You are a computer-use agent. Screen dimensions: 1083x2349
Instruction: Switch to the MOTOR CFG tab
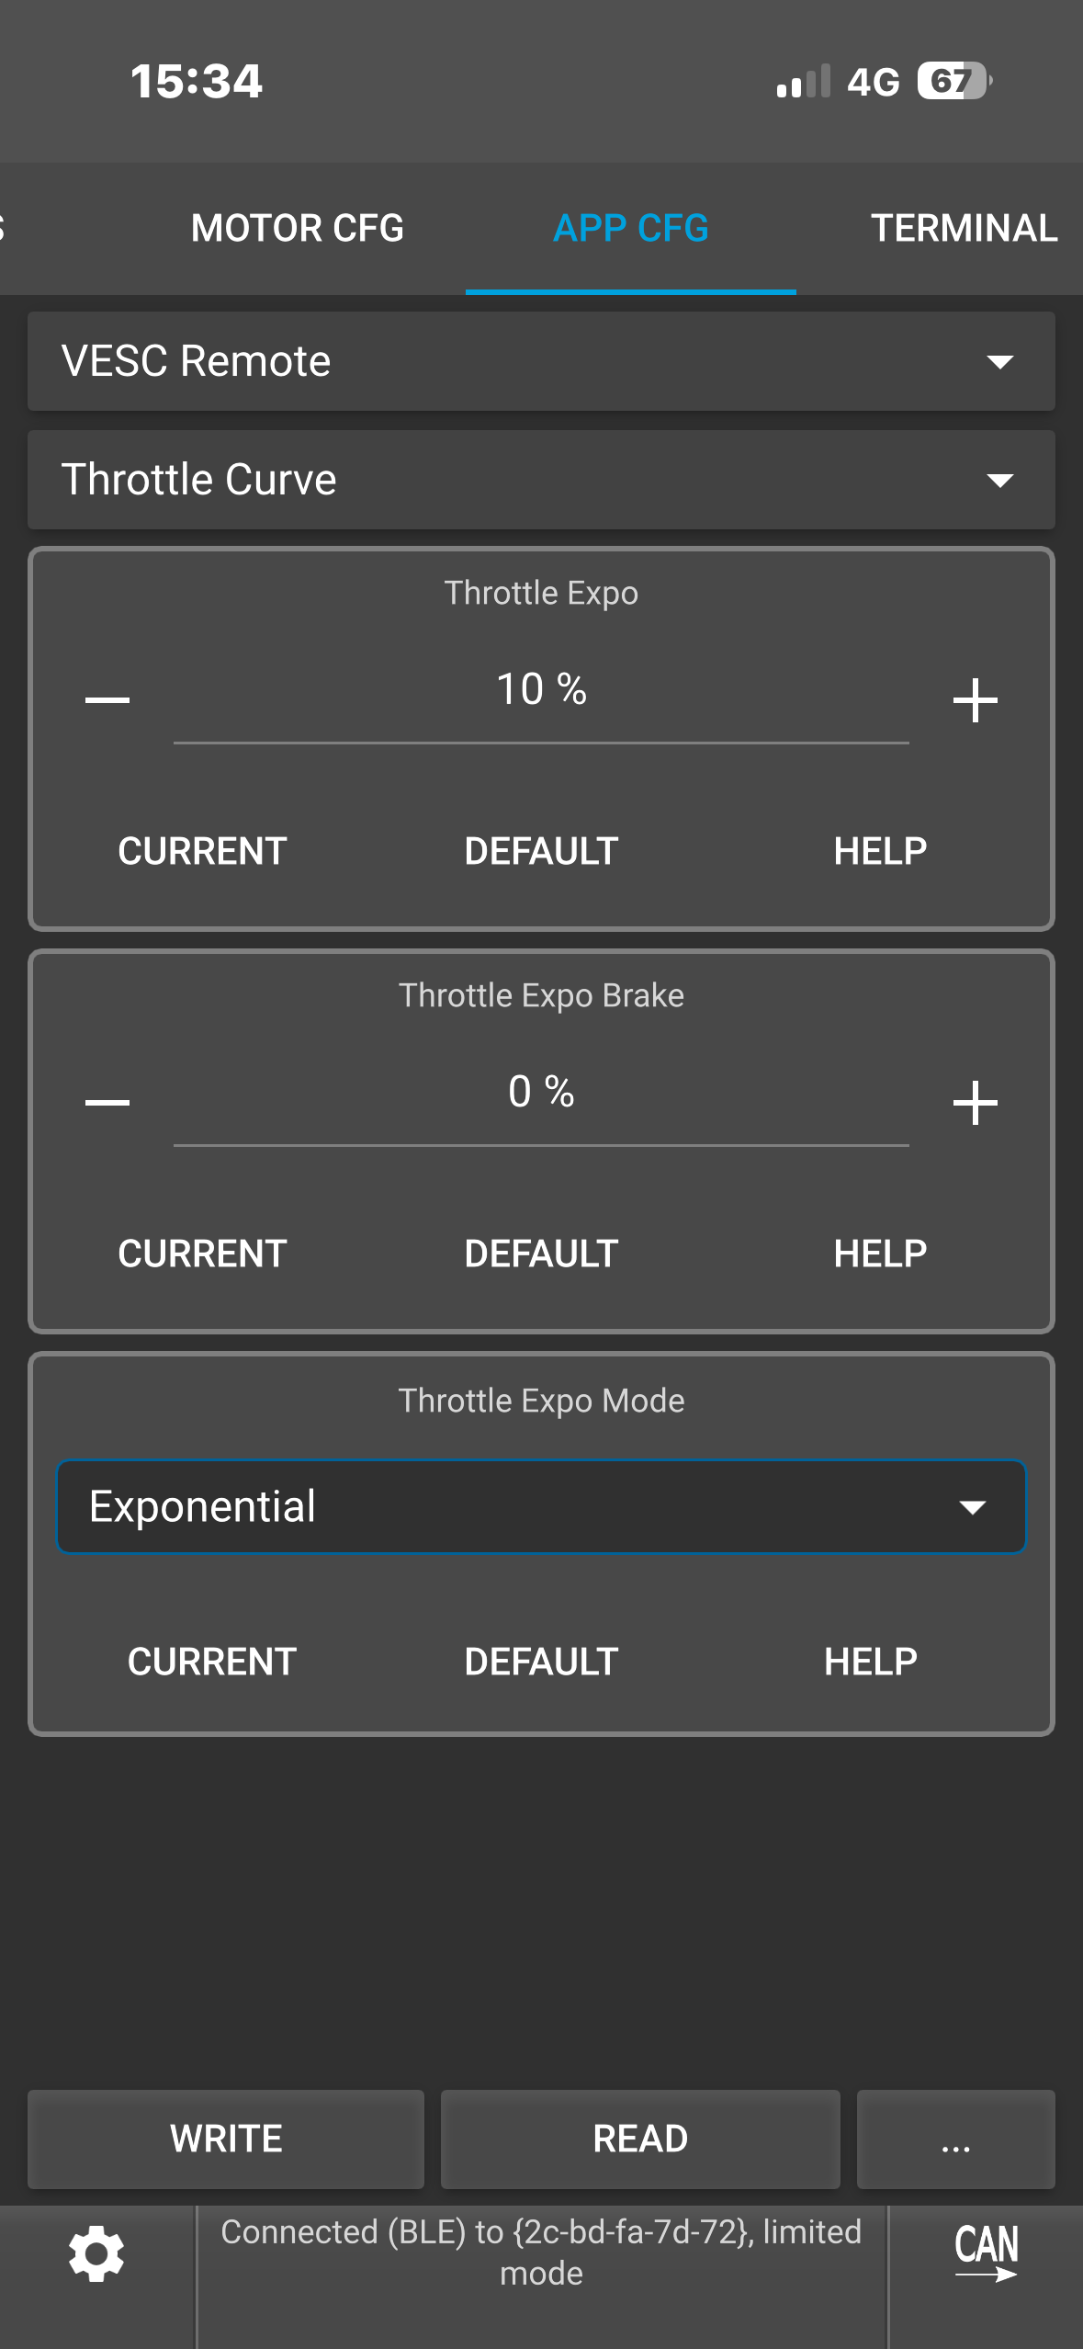297,228
